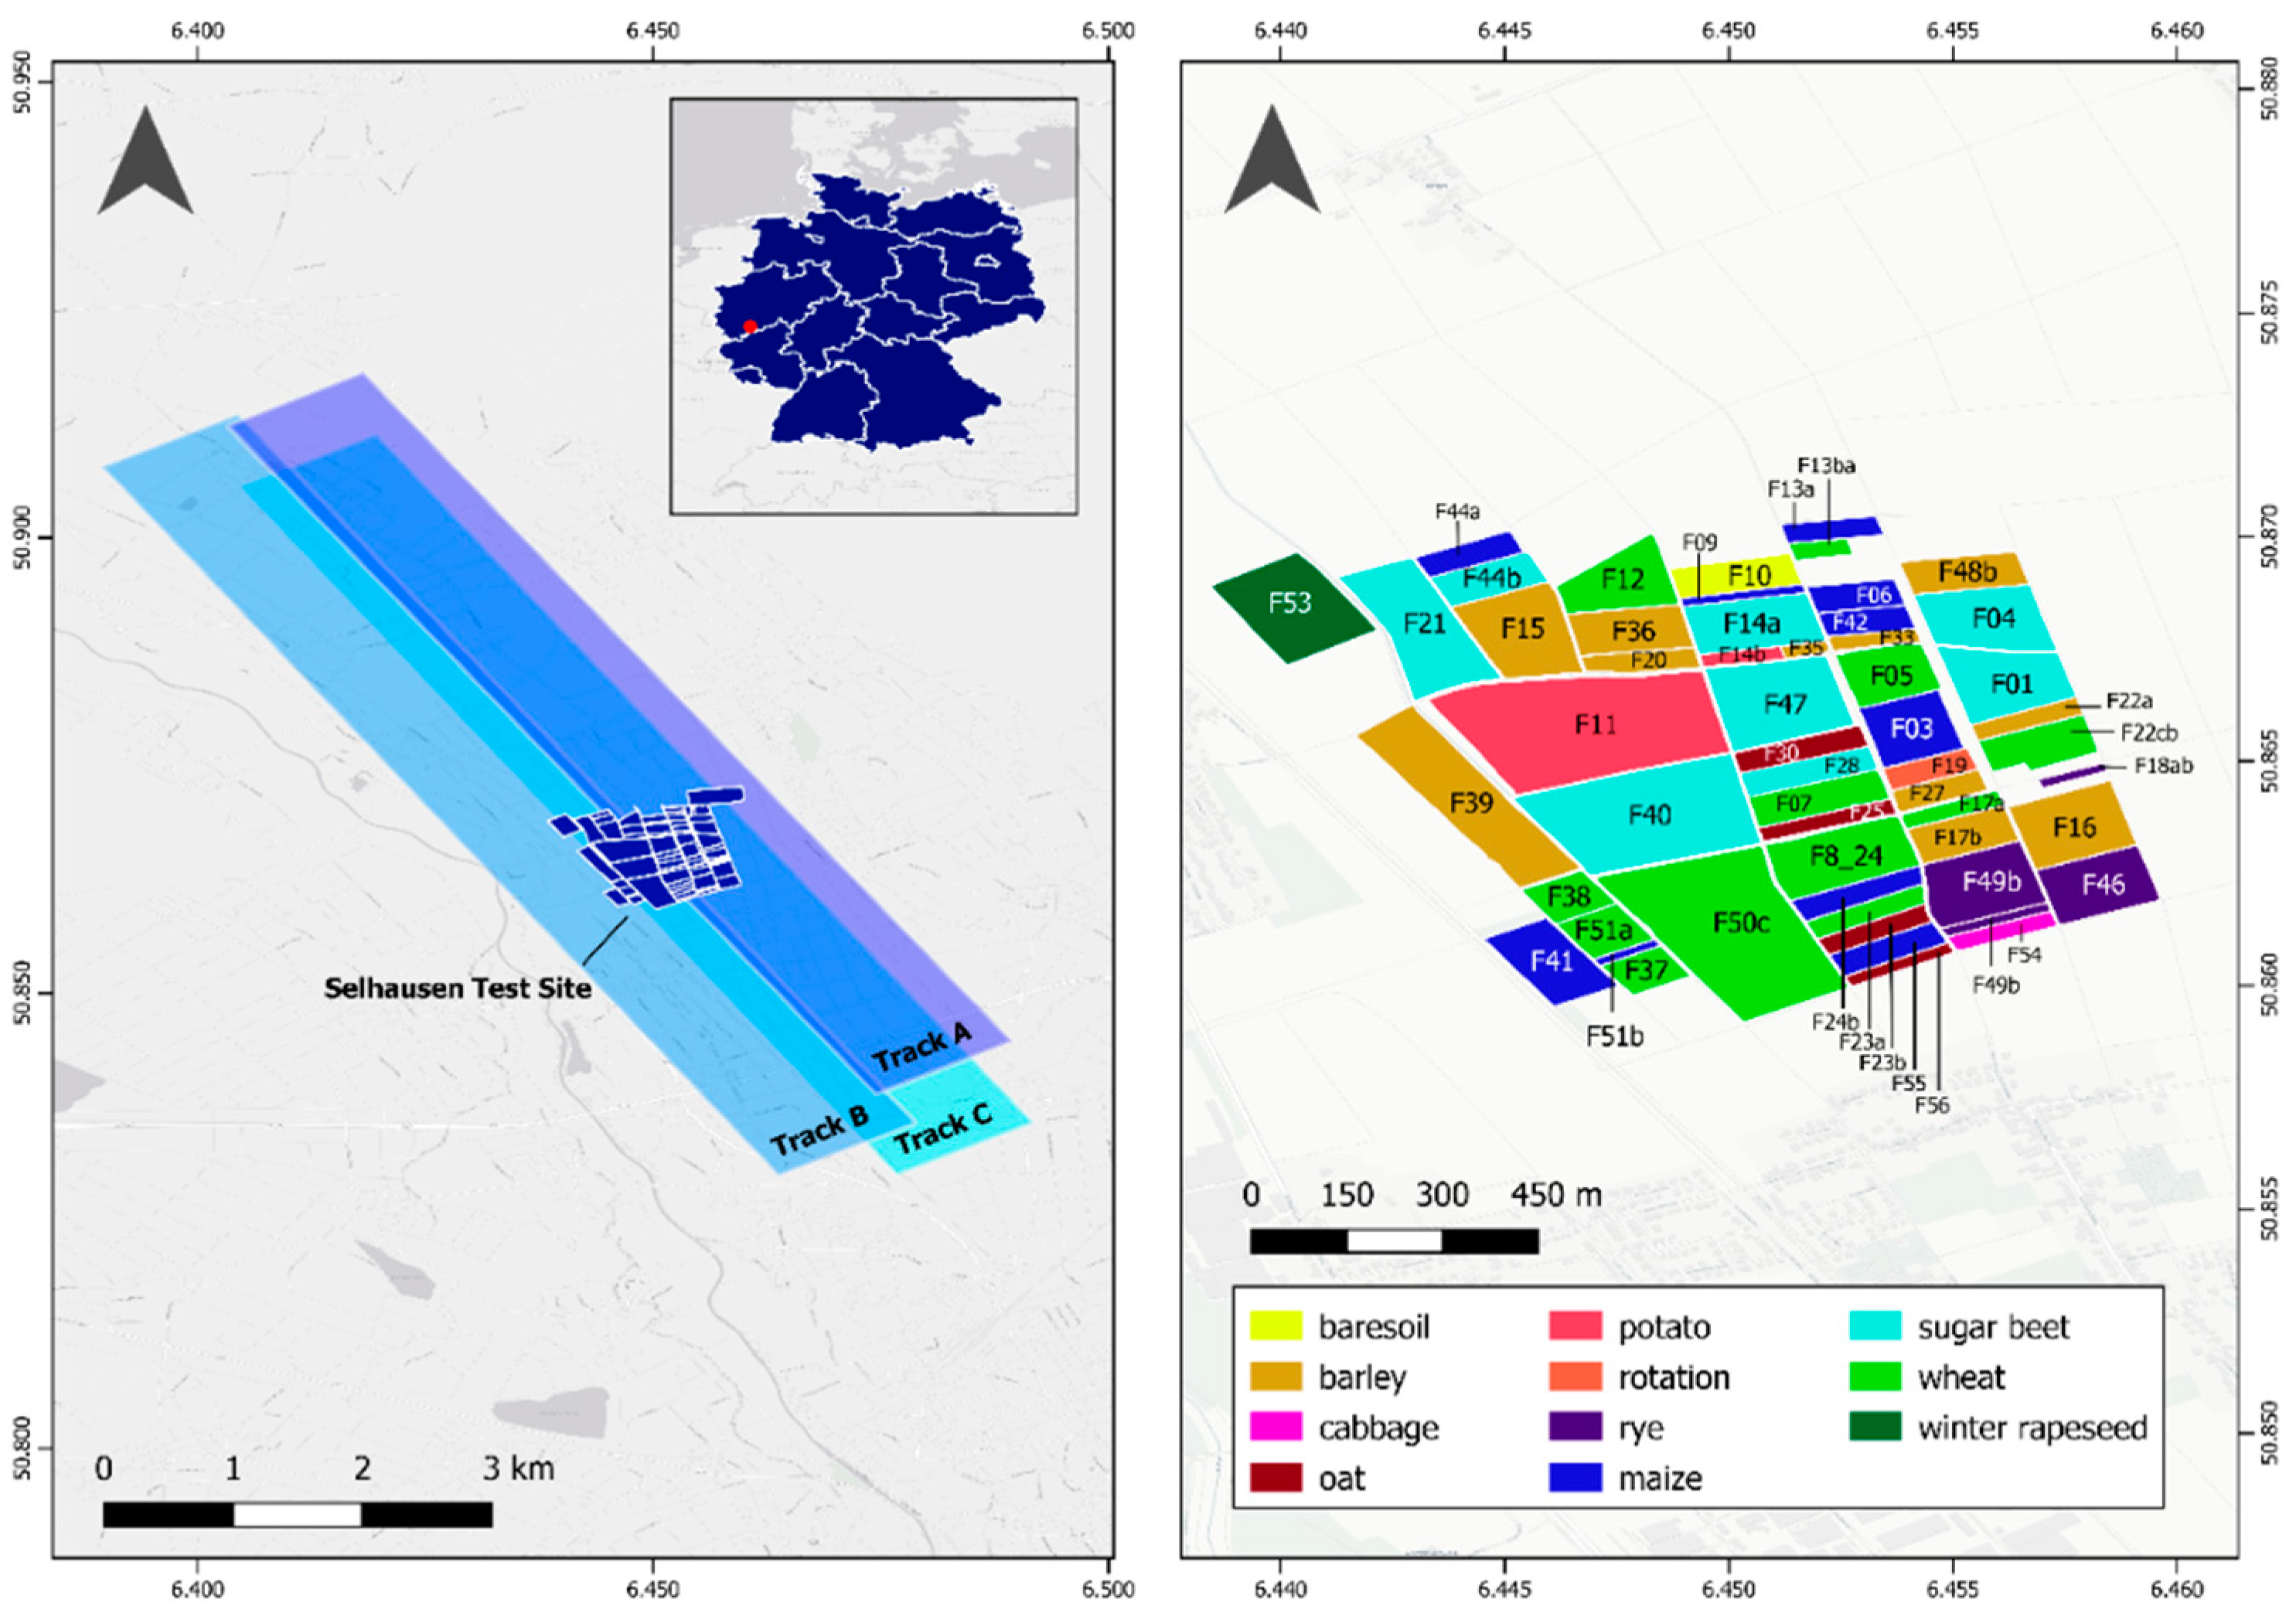
Task: Click the potato legend color swatch
Action: [x=1575, y=1326]
